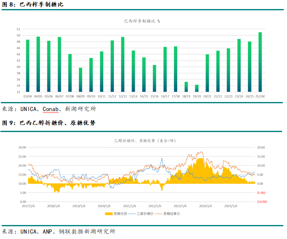
Task: Click the 2017/1/6 x-axis date label
Action: [x=28, y=206]
